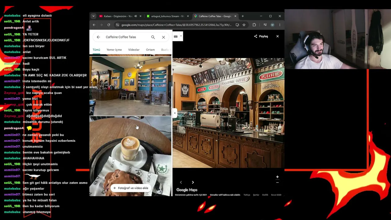
Task: Open the latte and cookie photo thumbnail
Action: 130,156
